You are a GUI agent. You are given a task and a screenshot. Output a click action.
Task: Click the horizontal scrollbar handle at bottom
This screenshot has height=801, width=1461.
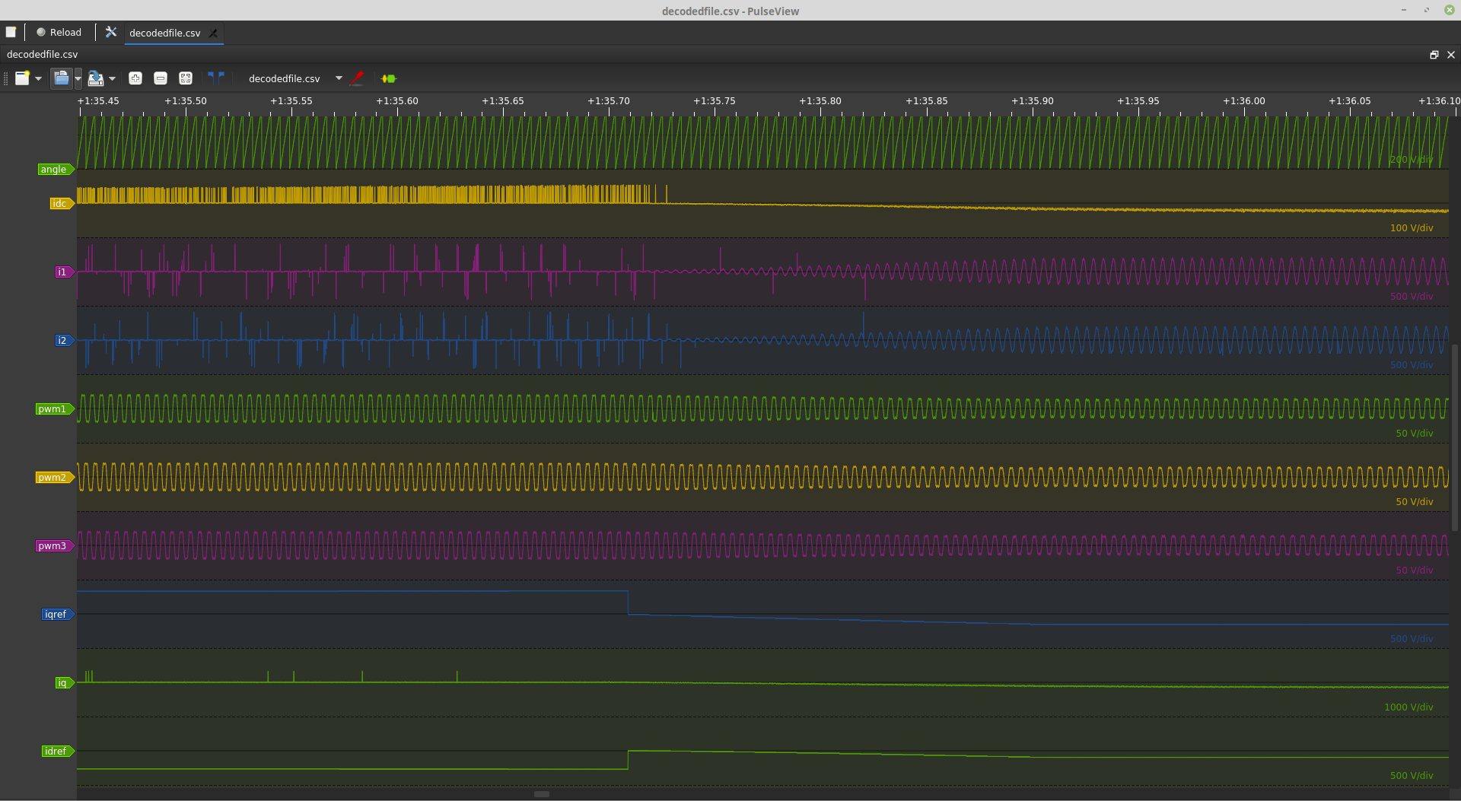point(542,794)
